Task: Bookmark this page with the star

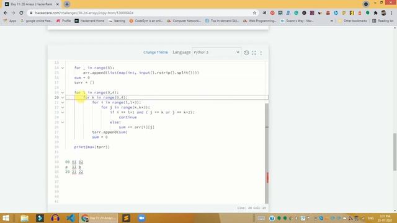Action: (x=254, y=13)
